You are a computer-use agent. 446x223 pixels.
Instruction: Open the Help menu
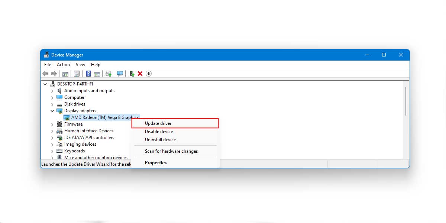[96, 65]
